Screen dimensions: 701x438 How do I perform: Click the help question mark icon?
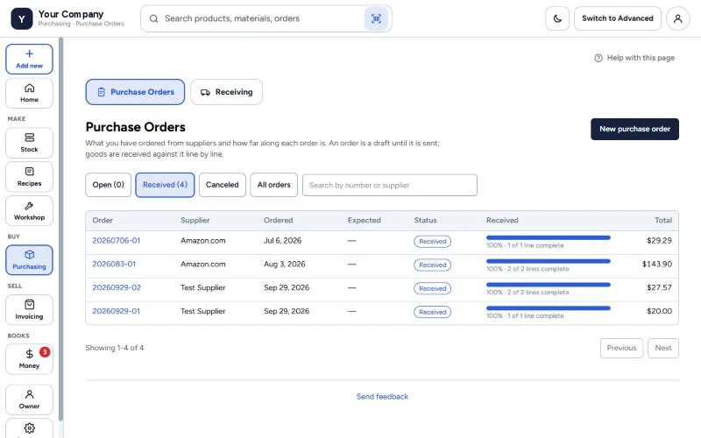click(598, 58)
